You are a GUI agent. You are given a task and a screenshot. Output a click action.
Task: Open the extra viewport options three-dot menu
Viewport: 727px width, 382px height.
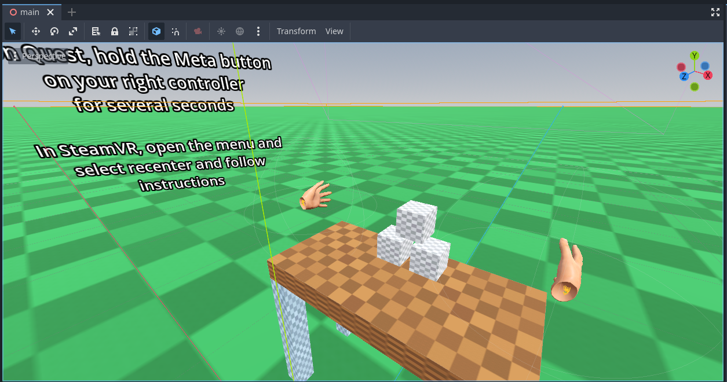point(258,31)
